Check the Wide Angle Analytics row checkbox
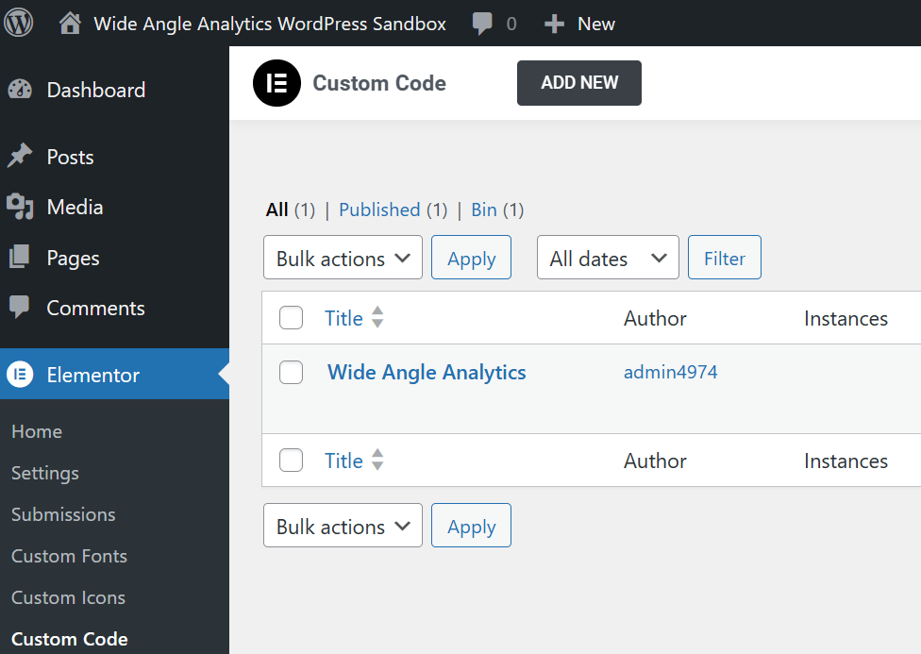The width and height of the screenshot is (921, 654). [291, 372]
